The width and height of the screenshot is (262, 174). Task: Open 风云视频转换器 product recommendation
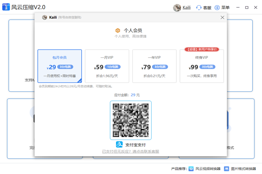pyautogui.click(x=207, y=168)
